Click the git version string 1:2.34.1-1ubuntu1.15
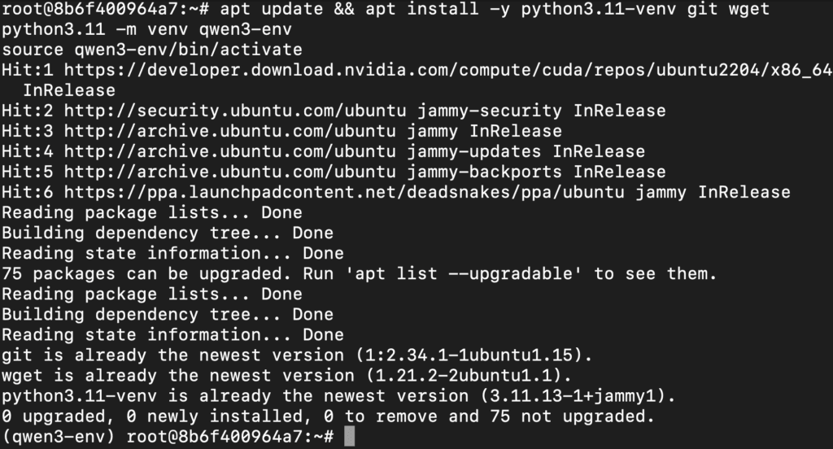Image resolution: width=833 pixels, height=449 pixels. (469, 355)
